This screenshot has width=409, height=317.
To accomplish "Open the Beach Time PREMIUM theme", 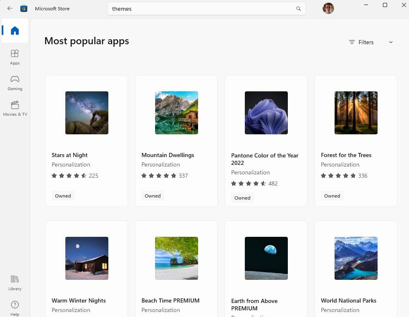I will (x=176, y=258).
